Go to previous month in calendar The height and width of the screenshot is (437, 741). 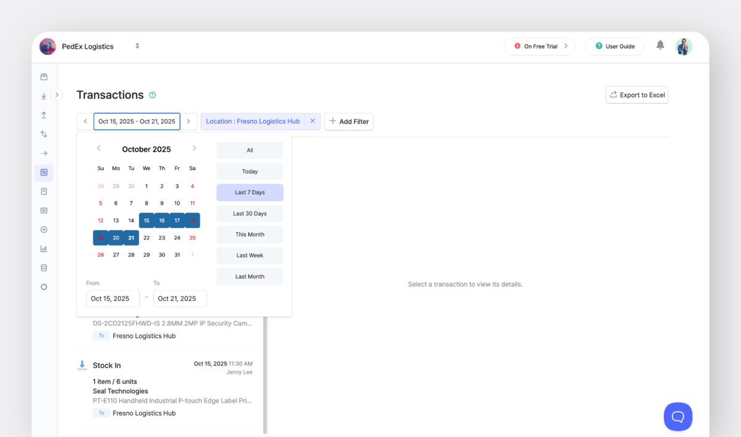[99, 149]
